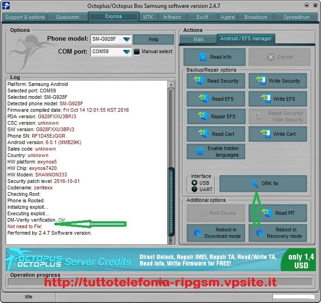
Task: Click the HW Modem SHANNON333 log line
Action: click(x=37, y=175)
